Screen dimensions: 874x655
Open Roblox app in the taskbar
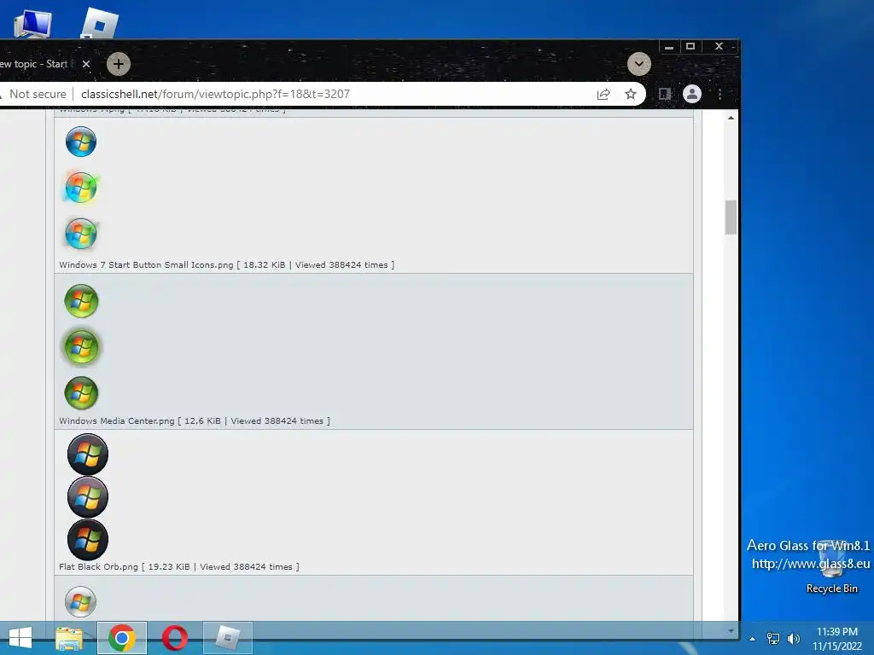click(x=227, y=638)
